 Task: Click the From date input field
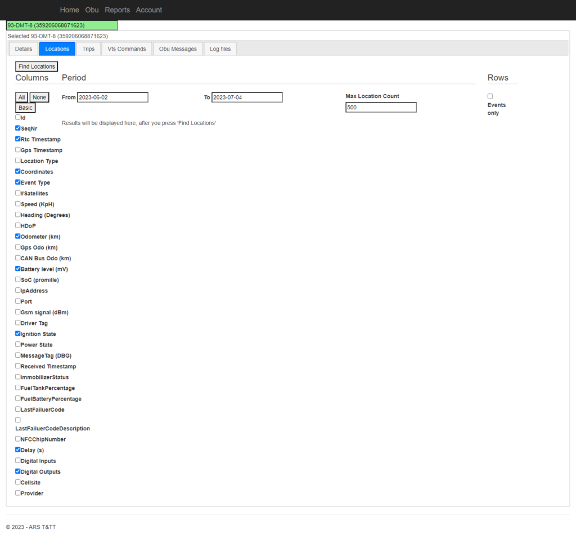(x=112, y=97)
